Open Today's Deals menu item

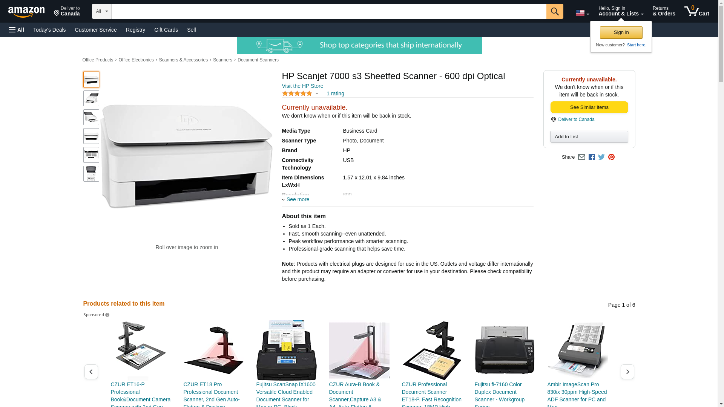click(49, 30)
